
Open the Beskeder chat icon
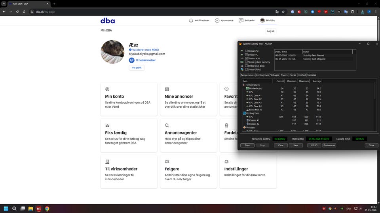[x=241, y=21]
